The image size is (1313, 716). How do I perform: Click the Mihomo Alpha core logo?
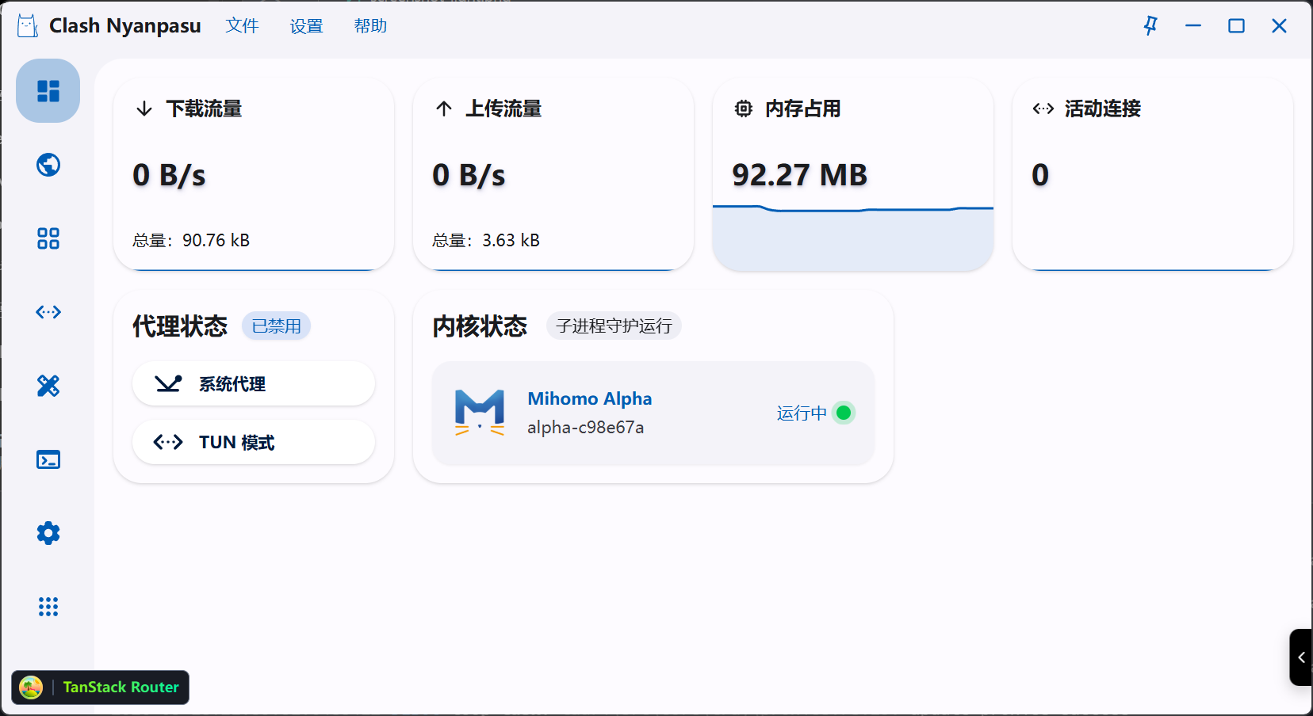[480, 413]
